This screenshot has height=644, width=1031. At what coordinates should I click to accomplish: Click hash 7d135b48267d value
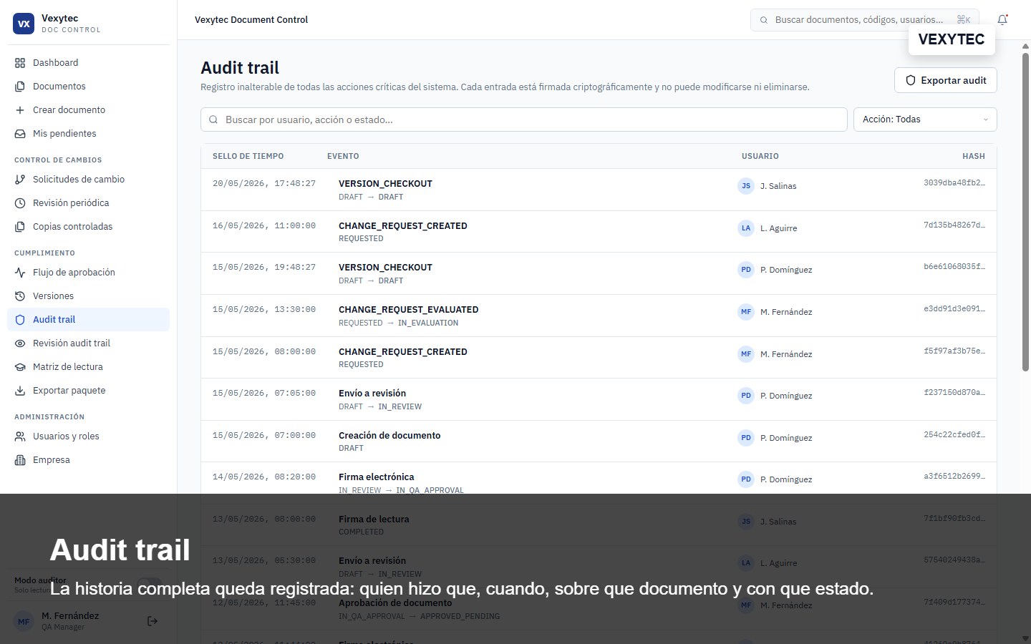(x=954, y=225)
